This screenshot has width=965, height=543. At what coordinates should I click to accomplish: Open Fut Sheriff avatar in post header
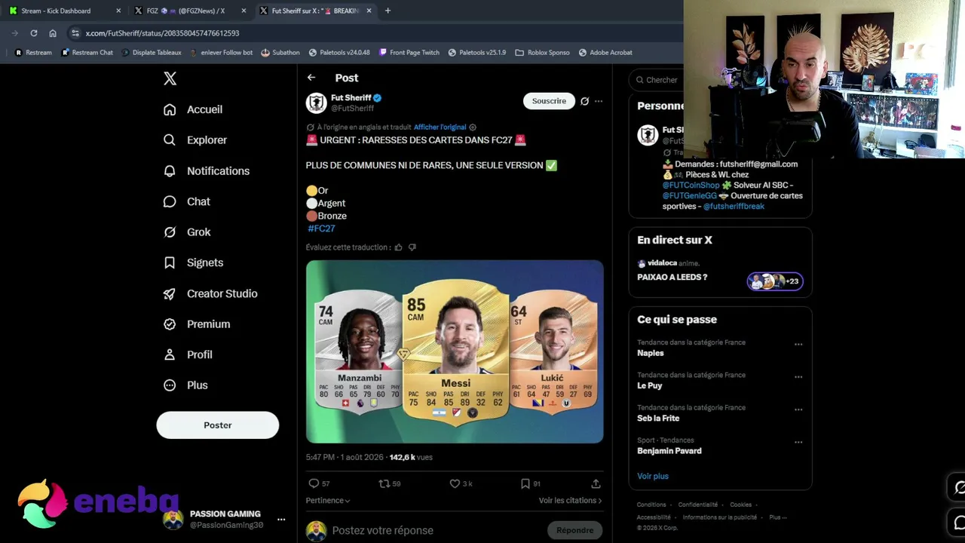point(317,103)
